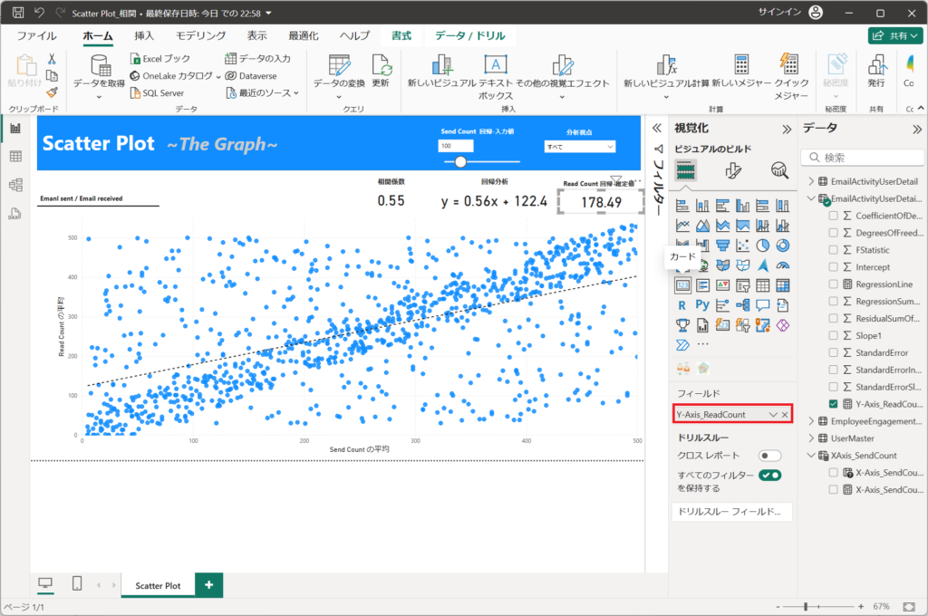
Task: Pick the pie chart visual icon
Action: (764, 245)
